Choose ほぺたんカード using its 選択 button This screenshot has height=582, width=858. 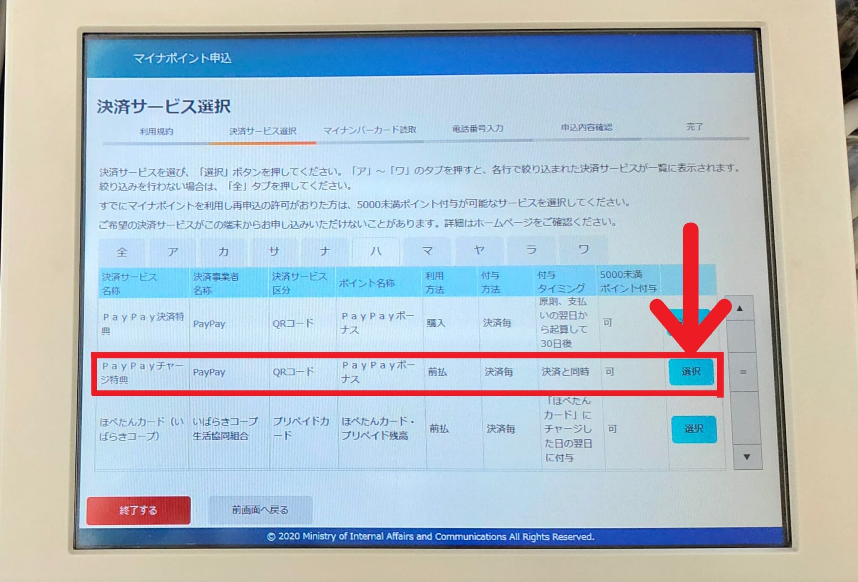coord(694,428)
